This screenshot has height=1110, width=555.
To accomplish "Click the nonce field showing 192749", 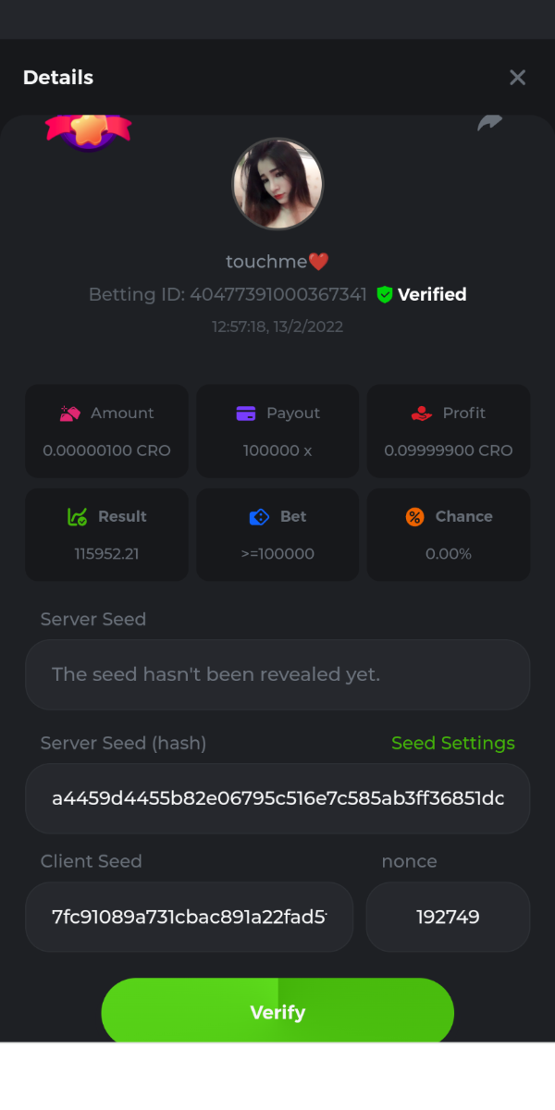I will point(448,917).
